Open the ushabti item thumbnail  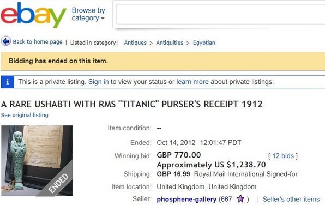[x=37, y=161]
